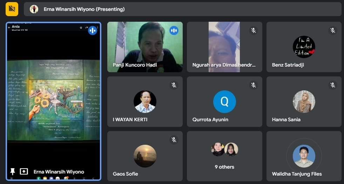The height and width of the screenshot is (184, 344).
Task: Select Panji Kuncoro Hadi's video tile
Action: point(145,47)
